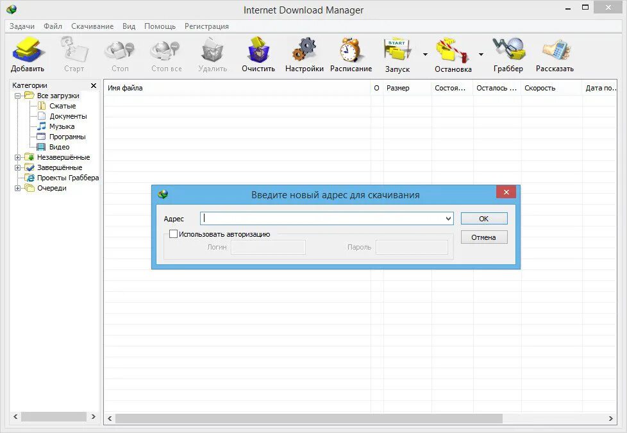627x433 pixels.
Task: Open the Регистрация menu
Action: [206, 26]
